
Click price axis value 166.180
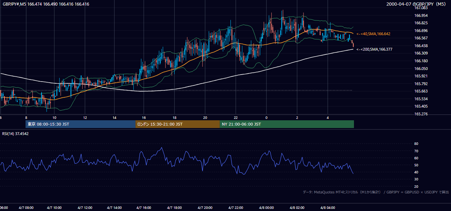(421, 61)
